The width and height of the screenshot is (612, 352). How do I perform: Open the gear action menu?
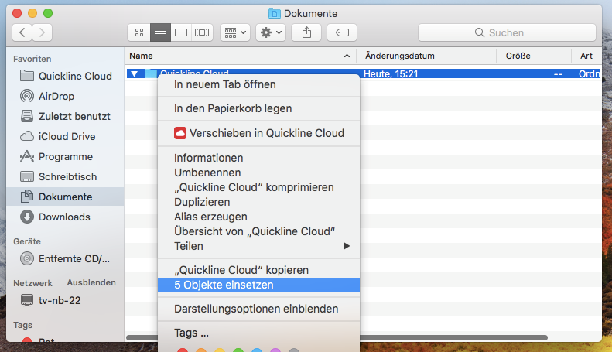(x=271, y=32)
